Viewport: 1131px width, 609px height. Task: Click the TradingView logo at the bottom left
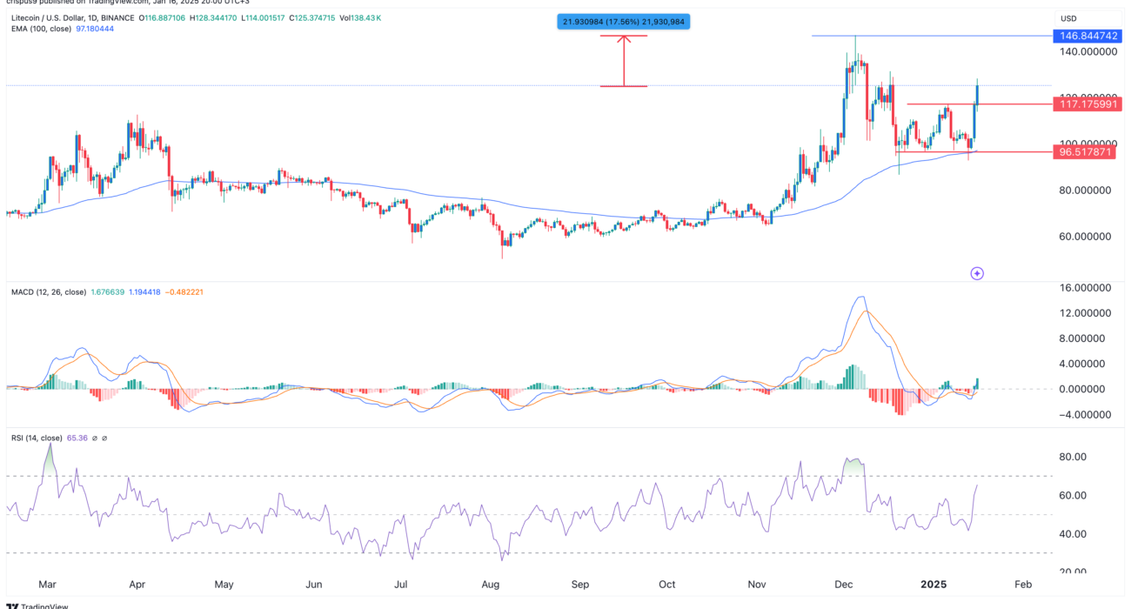point(35,606)
